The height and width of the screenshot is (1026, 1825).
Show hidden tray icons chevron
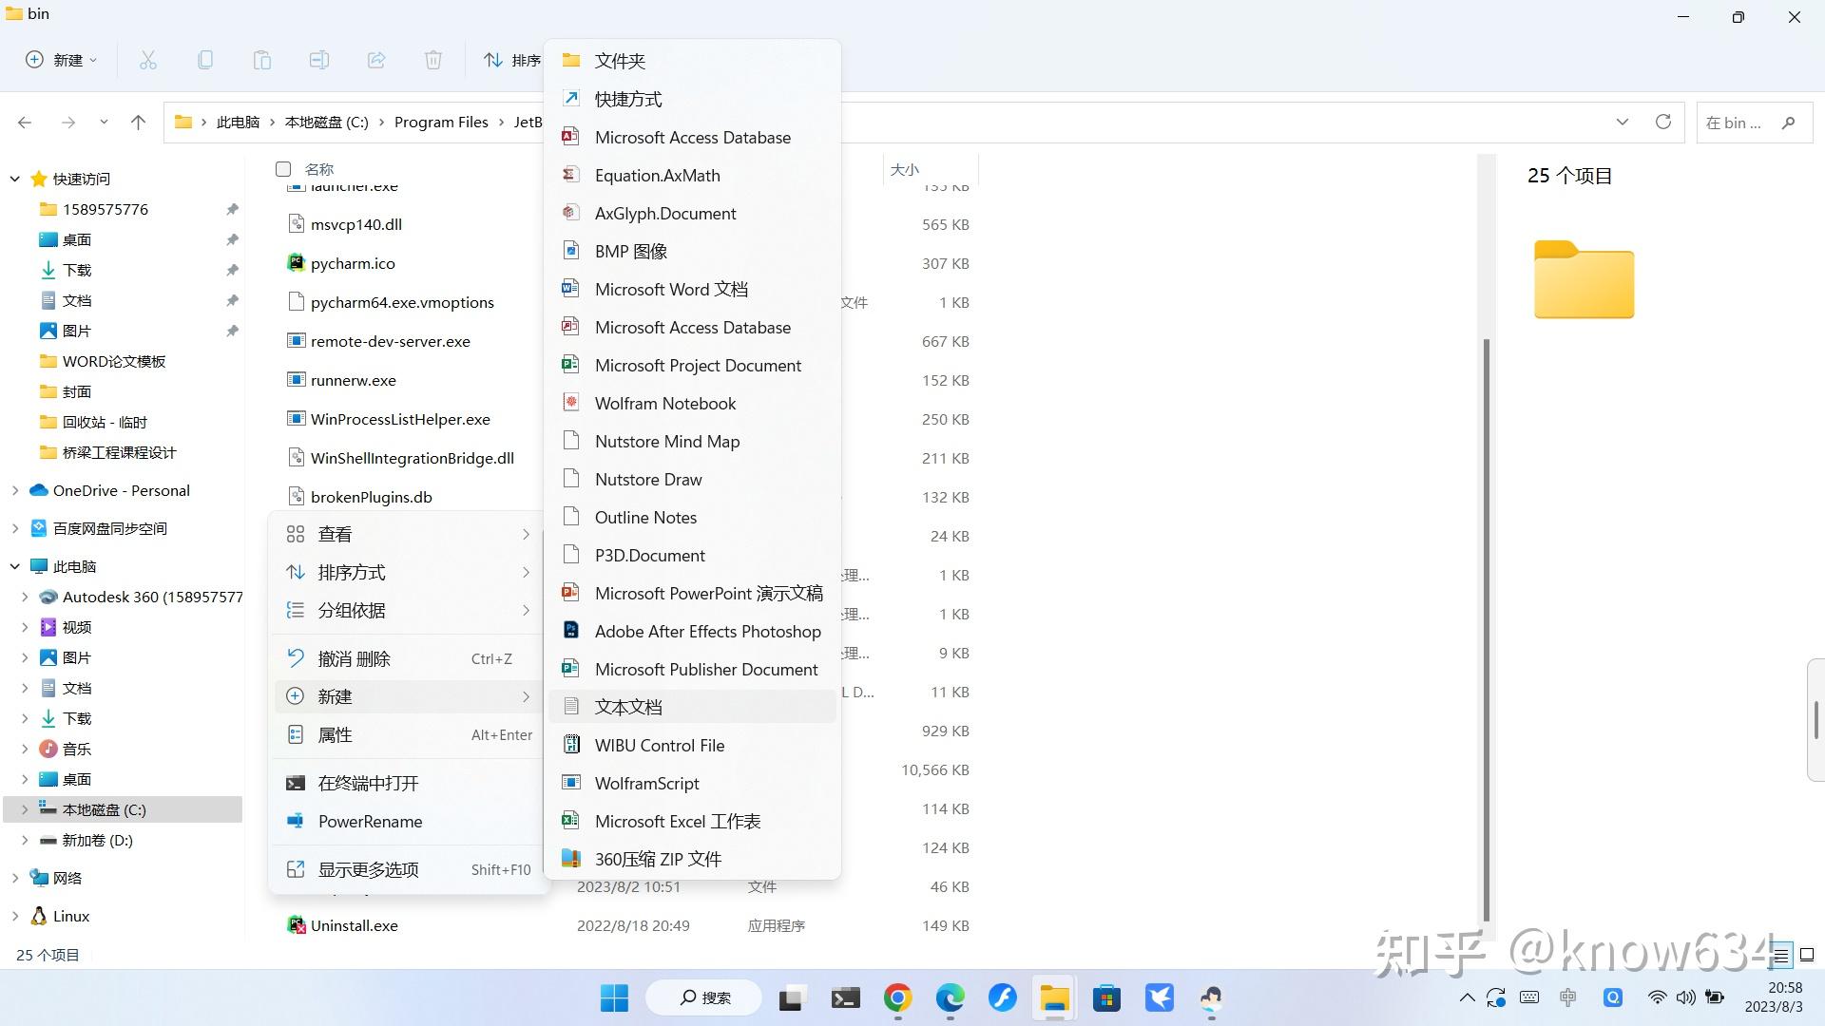point(1467,997)
